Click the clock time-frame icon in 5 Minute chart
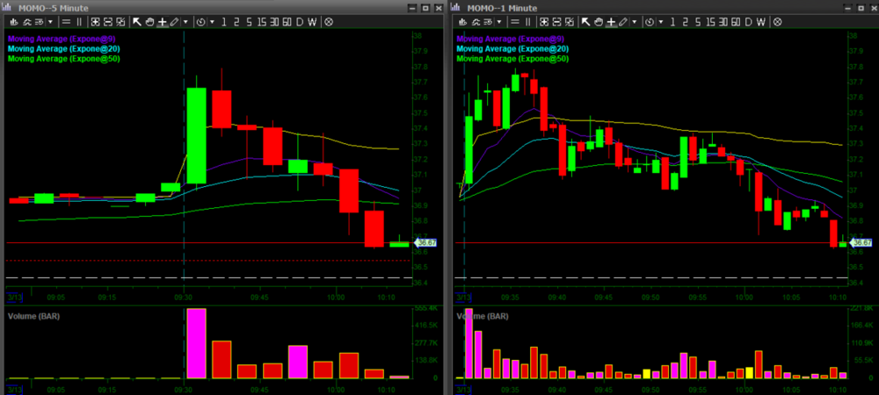The image size is (879, 395). coord(202,21)
